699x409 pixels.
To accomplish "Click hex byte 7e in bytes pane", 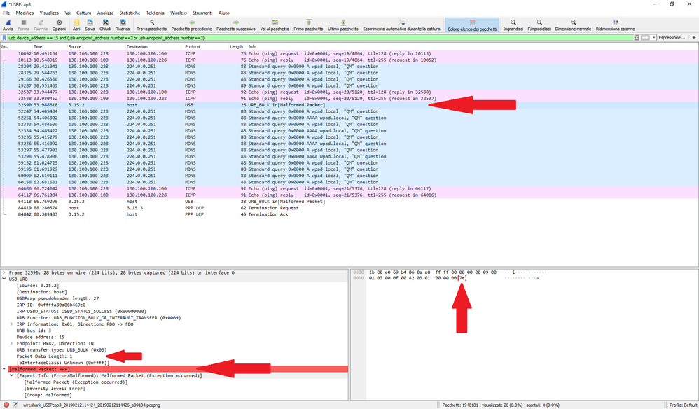I will (462, 278).
